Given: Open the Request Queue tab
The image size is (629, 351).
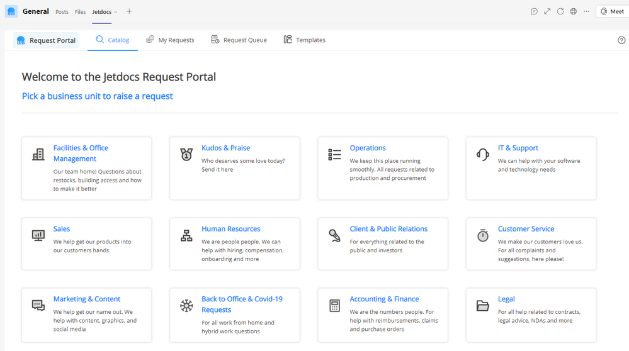Looking at the screenshot, I should pyautogui.click(x=239, y=40).
